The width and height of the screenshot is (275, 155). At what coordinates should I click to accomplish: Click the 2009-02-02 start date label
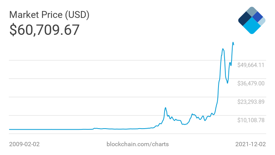pyautogui.click(x=24, y=144)
